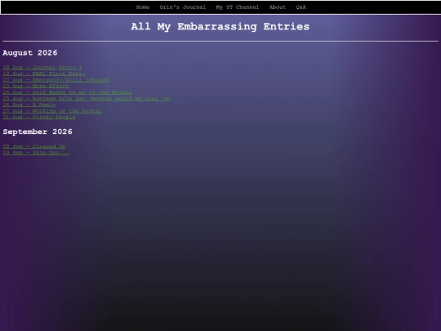The image size is (441, 331).
Task: Open 23 Aug More Effort entry
Action: 36,86
